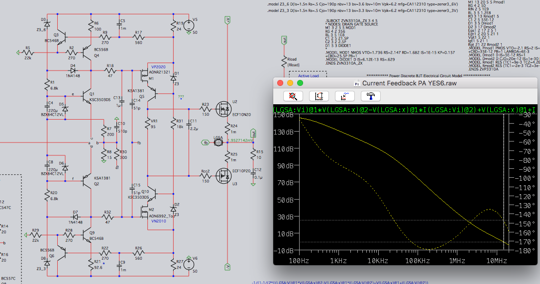Open the hammer control panel icon
Image resolution: width=540 pixels, height=284 pixels.
pyautogui.click(x=370, y=96)
